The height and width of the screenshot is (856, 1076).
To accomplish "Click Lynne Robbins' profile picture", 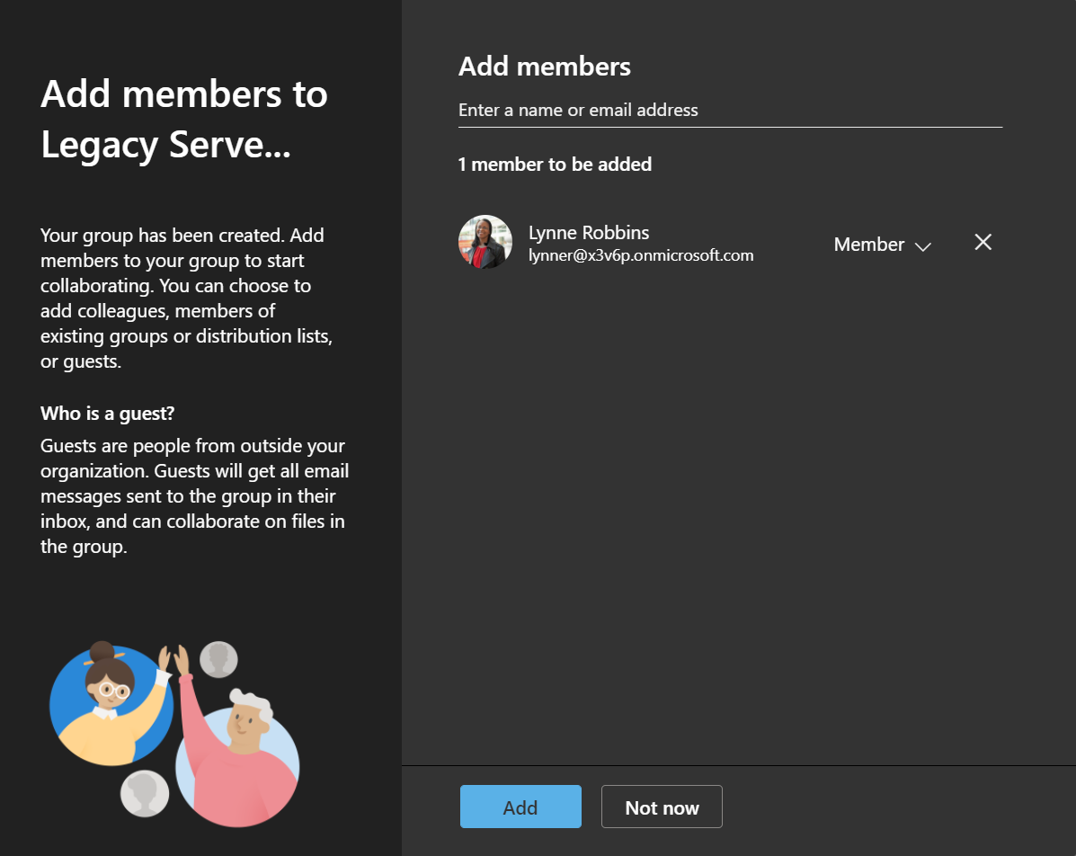I will click(485, 242).
